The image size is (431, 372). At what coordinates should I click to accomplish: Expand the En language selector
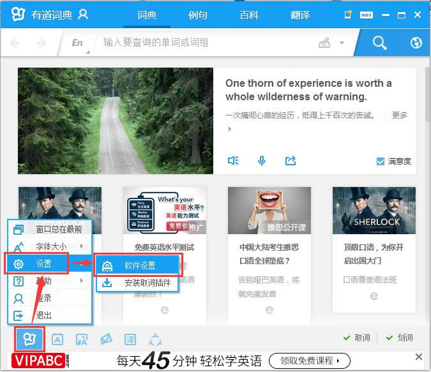click(78, 43)
